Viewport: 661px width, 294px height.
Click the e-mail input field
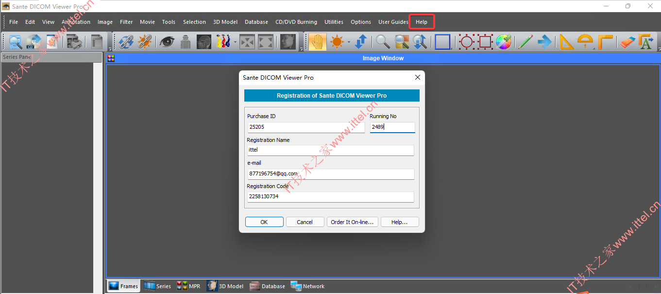330,173
